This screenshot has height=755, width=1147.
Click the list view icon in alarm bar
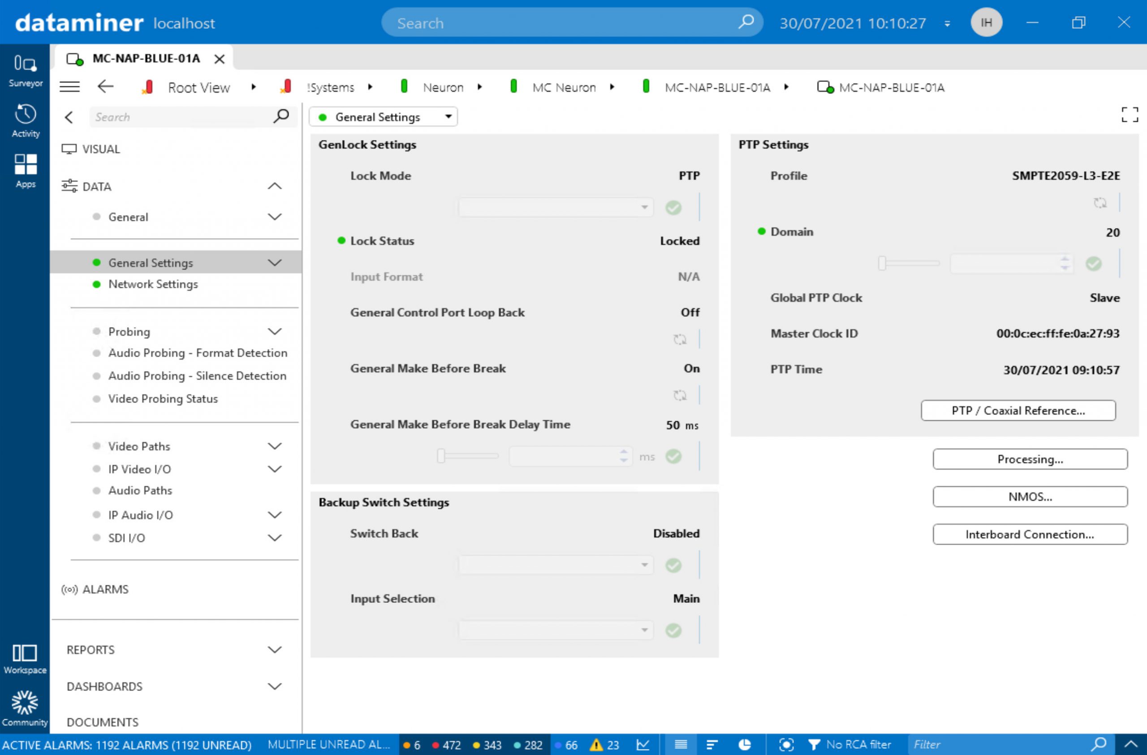[681, 744]
